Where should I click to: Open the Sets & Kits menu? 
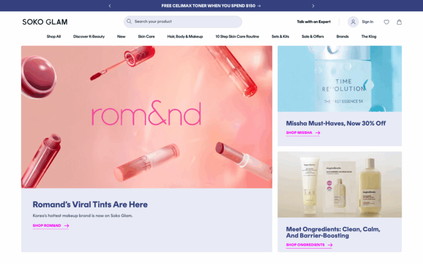coord(280,36)
